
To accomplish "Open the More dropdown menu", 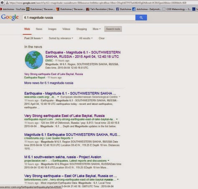I will tap(96, 29).
